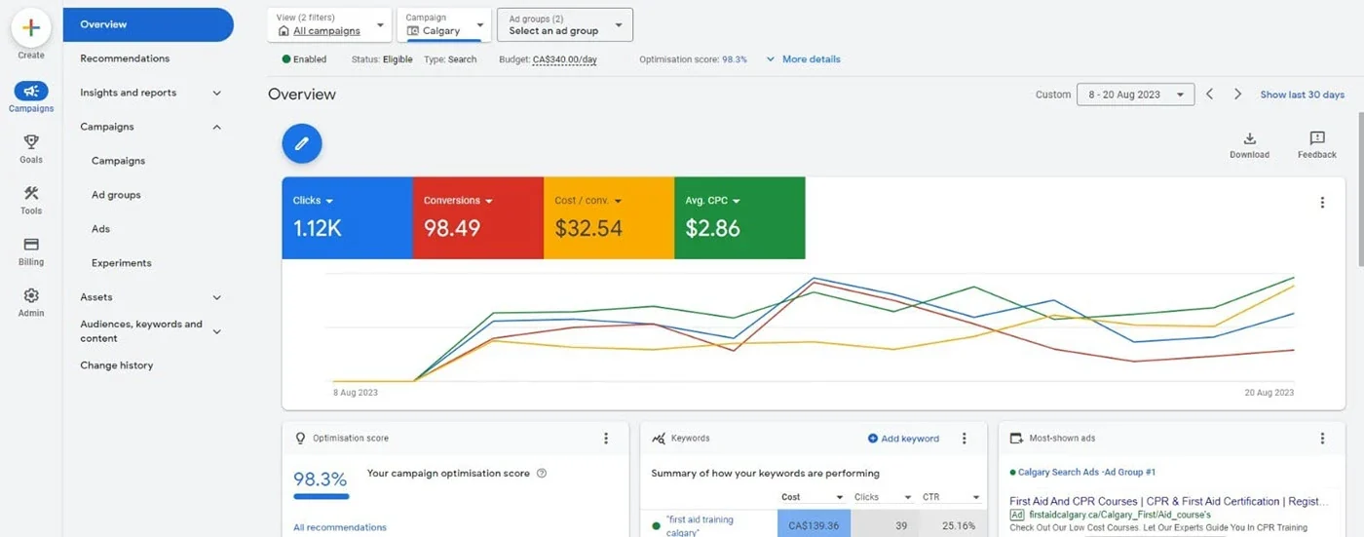Screen dimensions: 1364x537
Task: Expand Audiences, keywords and content
Action: click(216, 331)
